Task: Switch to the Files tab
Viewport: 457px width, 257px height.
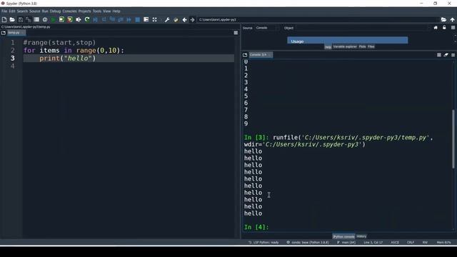Action: pyautogui.click(x=371, y=46)
